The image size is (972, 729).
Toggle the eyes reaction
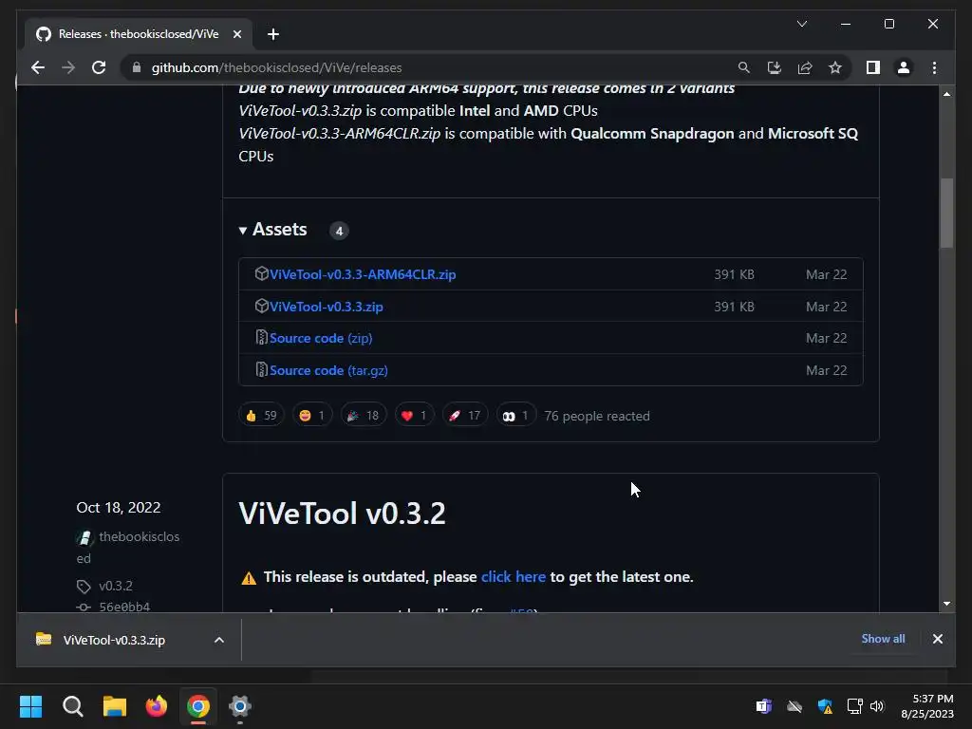click(515, 416)
